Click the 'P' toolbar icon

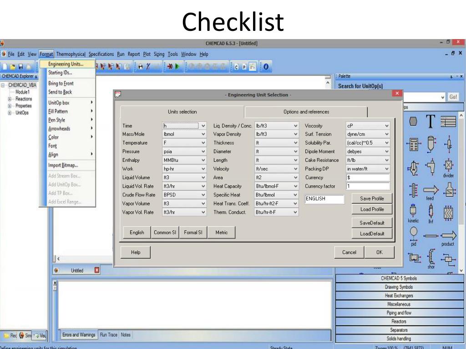point(244,67)
